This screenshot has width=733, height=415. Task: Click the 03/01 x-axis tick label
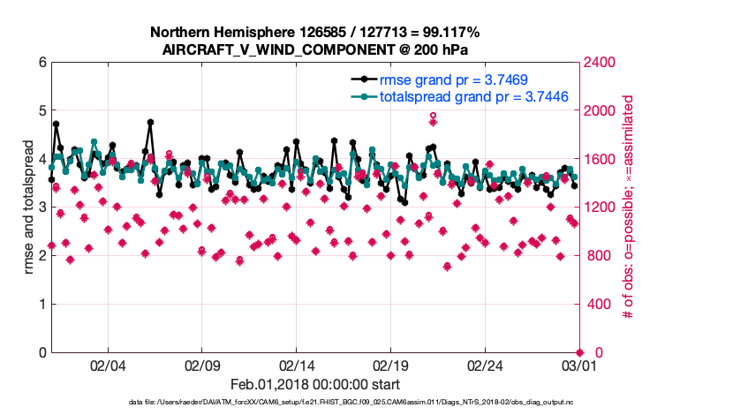click(580, 365)
